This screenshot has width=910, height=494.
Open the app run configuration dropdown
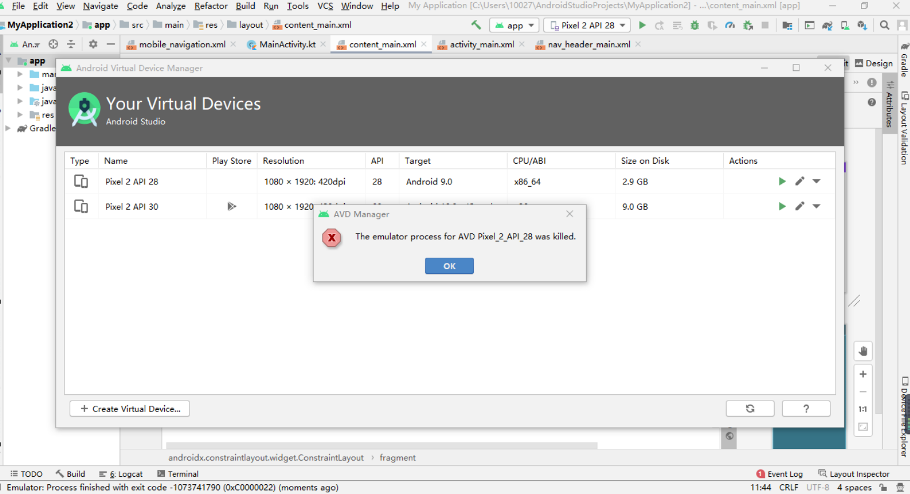click(515, 25)
